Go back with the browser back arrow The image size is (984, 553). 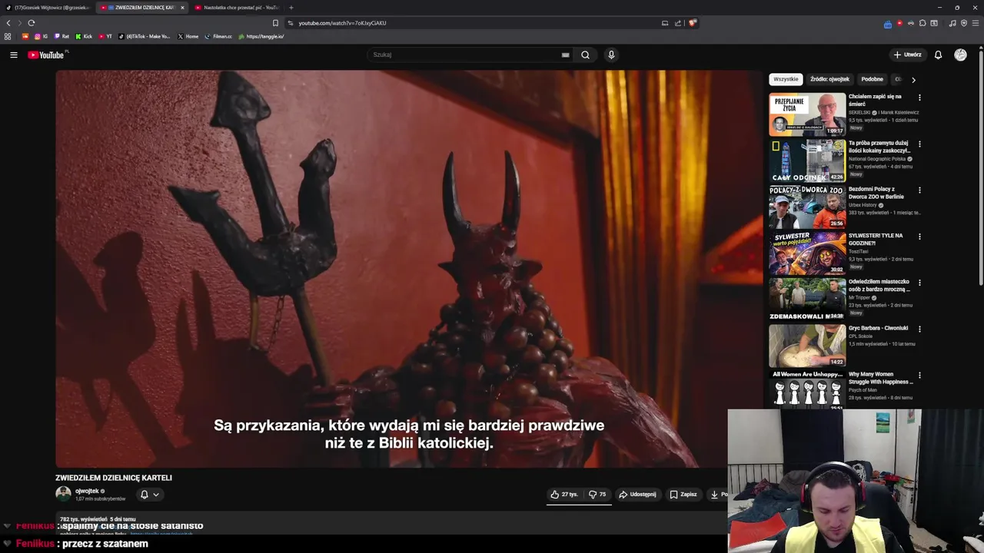point(8,23)
